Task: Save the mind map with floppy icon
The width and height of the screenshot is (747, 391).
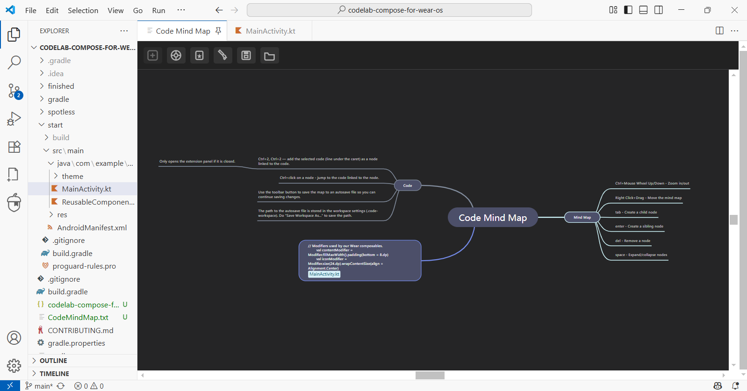Action: coord(246,56)
